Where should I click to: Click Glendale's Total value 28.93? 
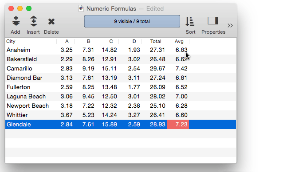pyautogui.click(x=157, y=125)
